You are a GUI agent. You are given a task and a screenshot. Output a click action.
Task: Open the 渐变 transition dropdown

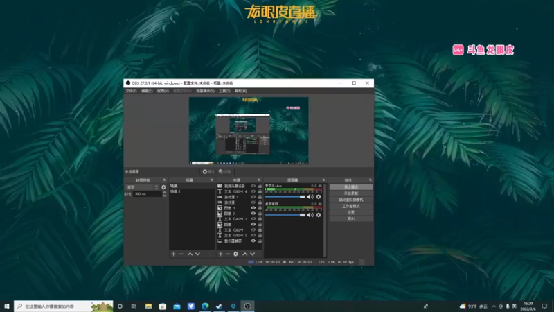[x=143, y=187]
